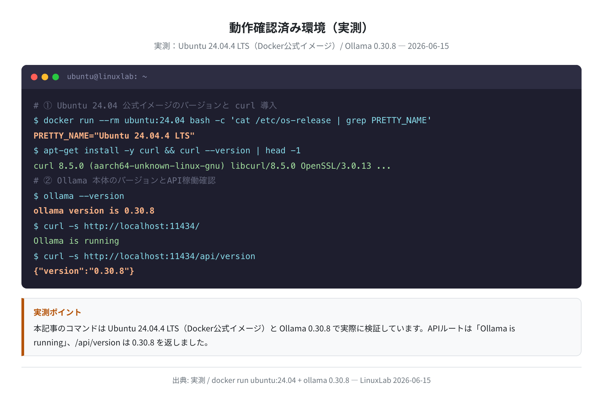This screenshot has width=603, height=399.
Task: Click the "curl 8.5.0 (aarch64-unknown-linux-gnu)" output line
Action: [x=212, y=166]
